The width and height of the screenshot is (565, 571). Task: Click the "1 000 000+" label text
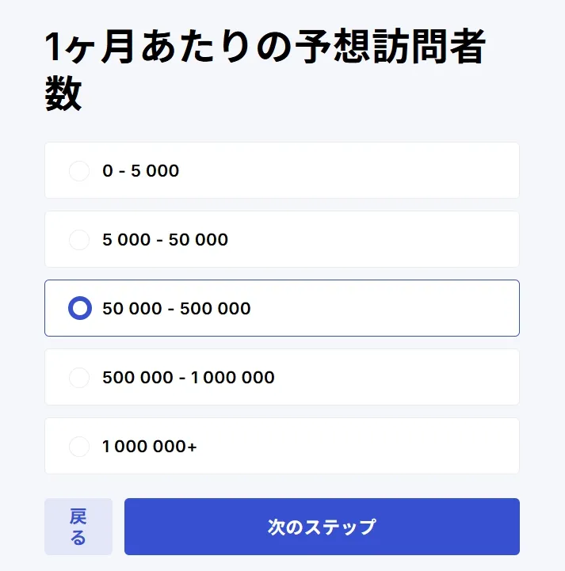150,447
